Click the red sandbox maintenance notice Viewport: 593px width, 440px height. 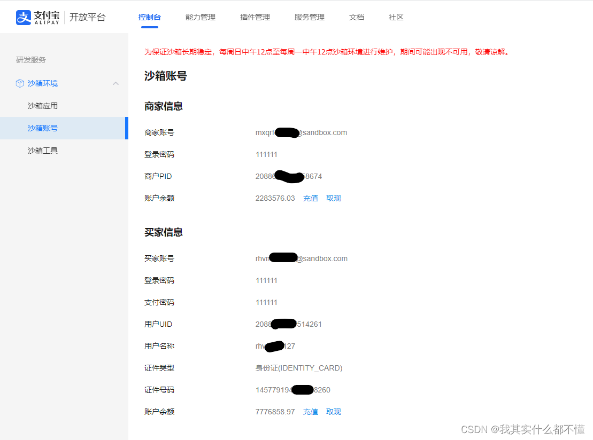point(327,52)
